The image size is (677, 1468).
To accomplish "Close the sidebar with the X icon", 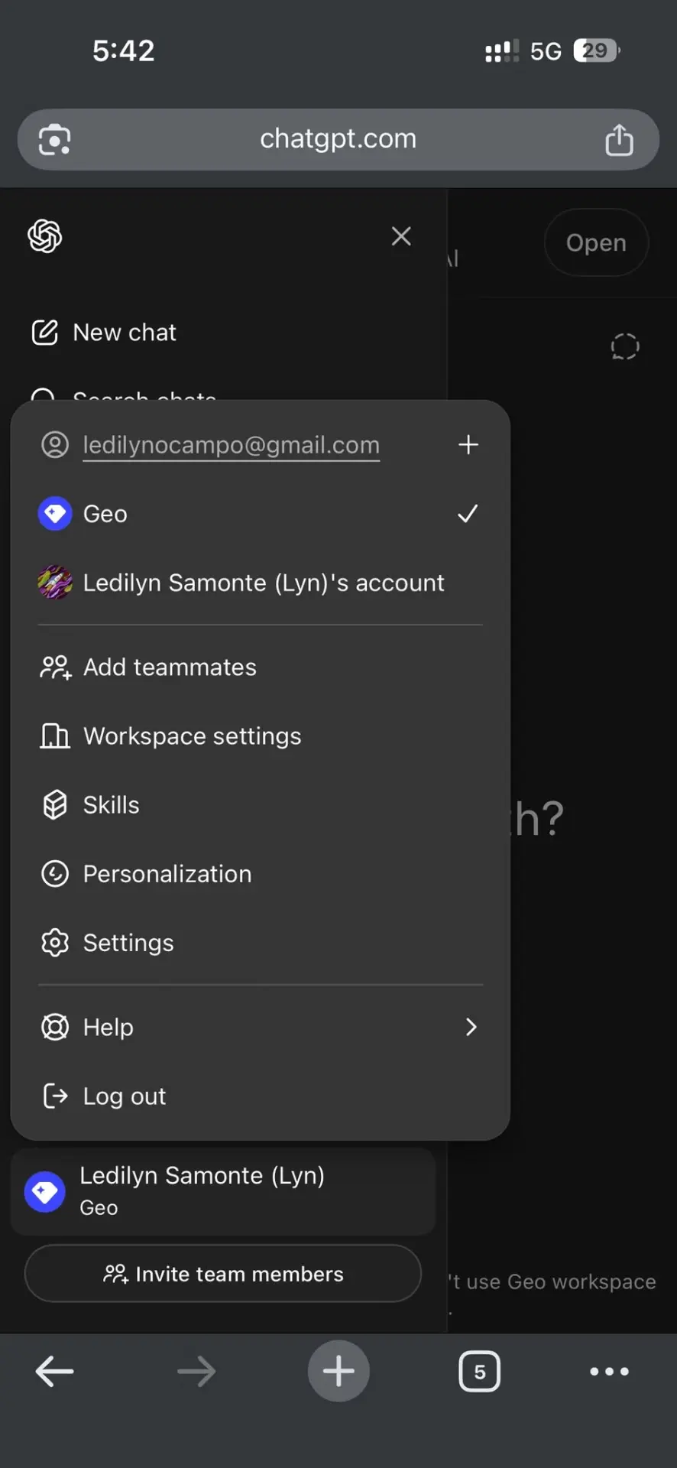I will 401,236.
